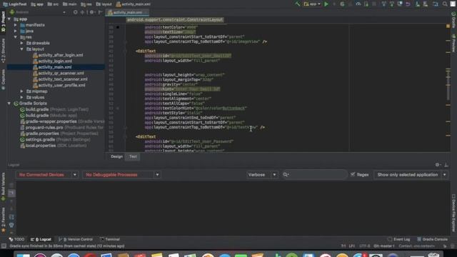Click scroll-from-source target icon in Project panel

76,12
